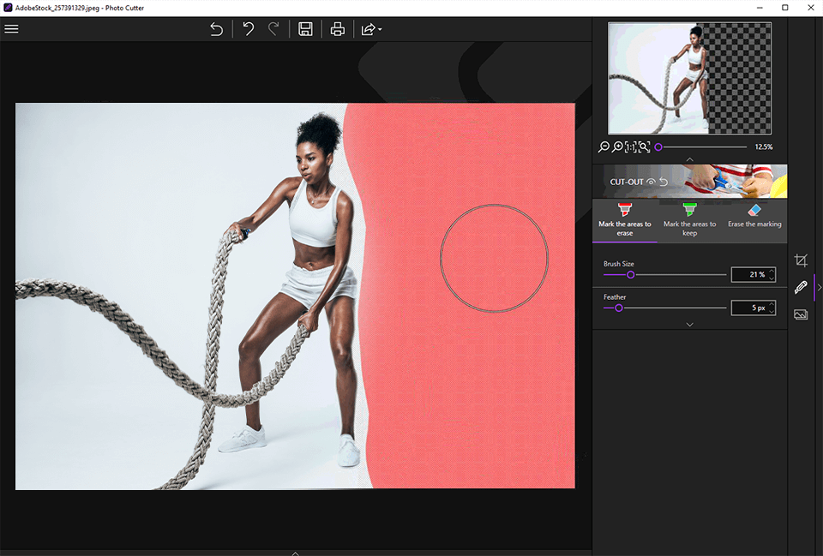
Task: Click the zoom out magnifier icon
Action: [x=604, y=147]
